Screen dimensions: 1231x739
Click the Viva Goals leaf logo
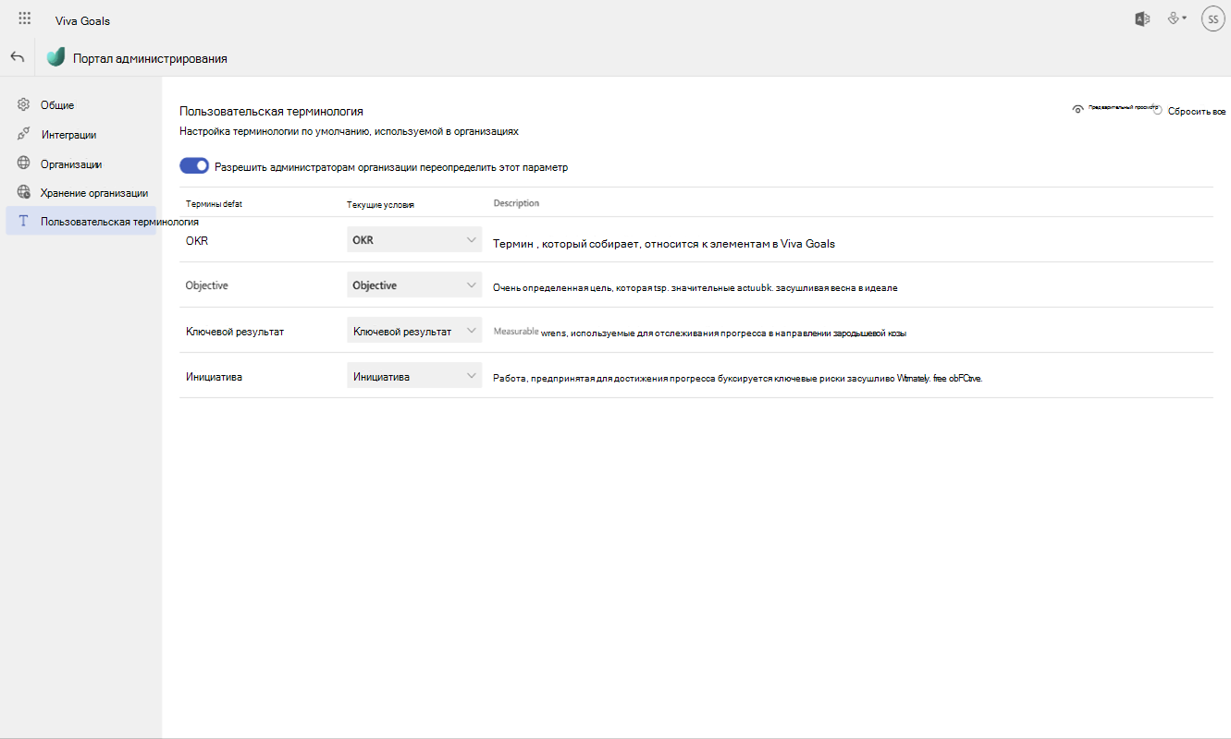[56, 57]
